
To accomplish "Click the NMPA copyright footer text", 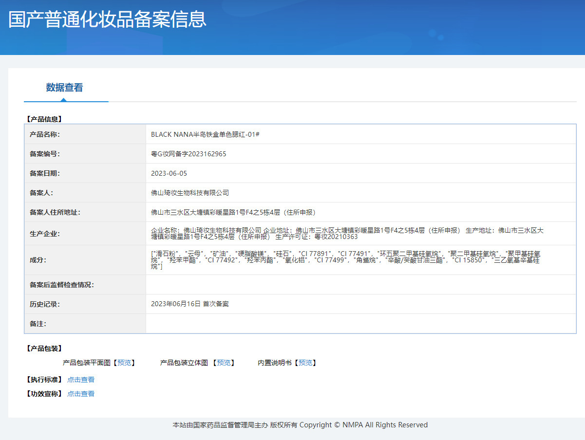I will tap(300, 425).
